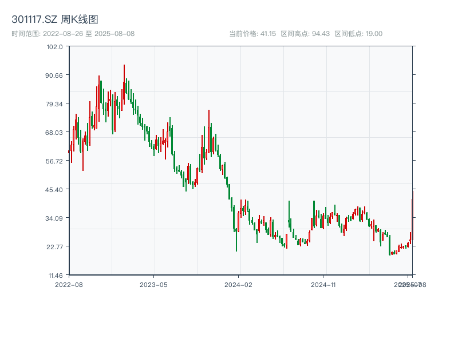Click the 区间低点 19.00 label

pos(358,34)
